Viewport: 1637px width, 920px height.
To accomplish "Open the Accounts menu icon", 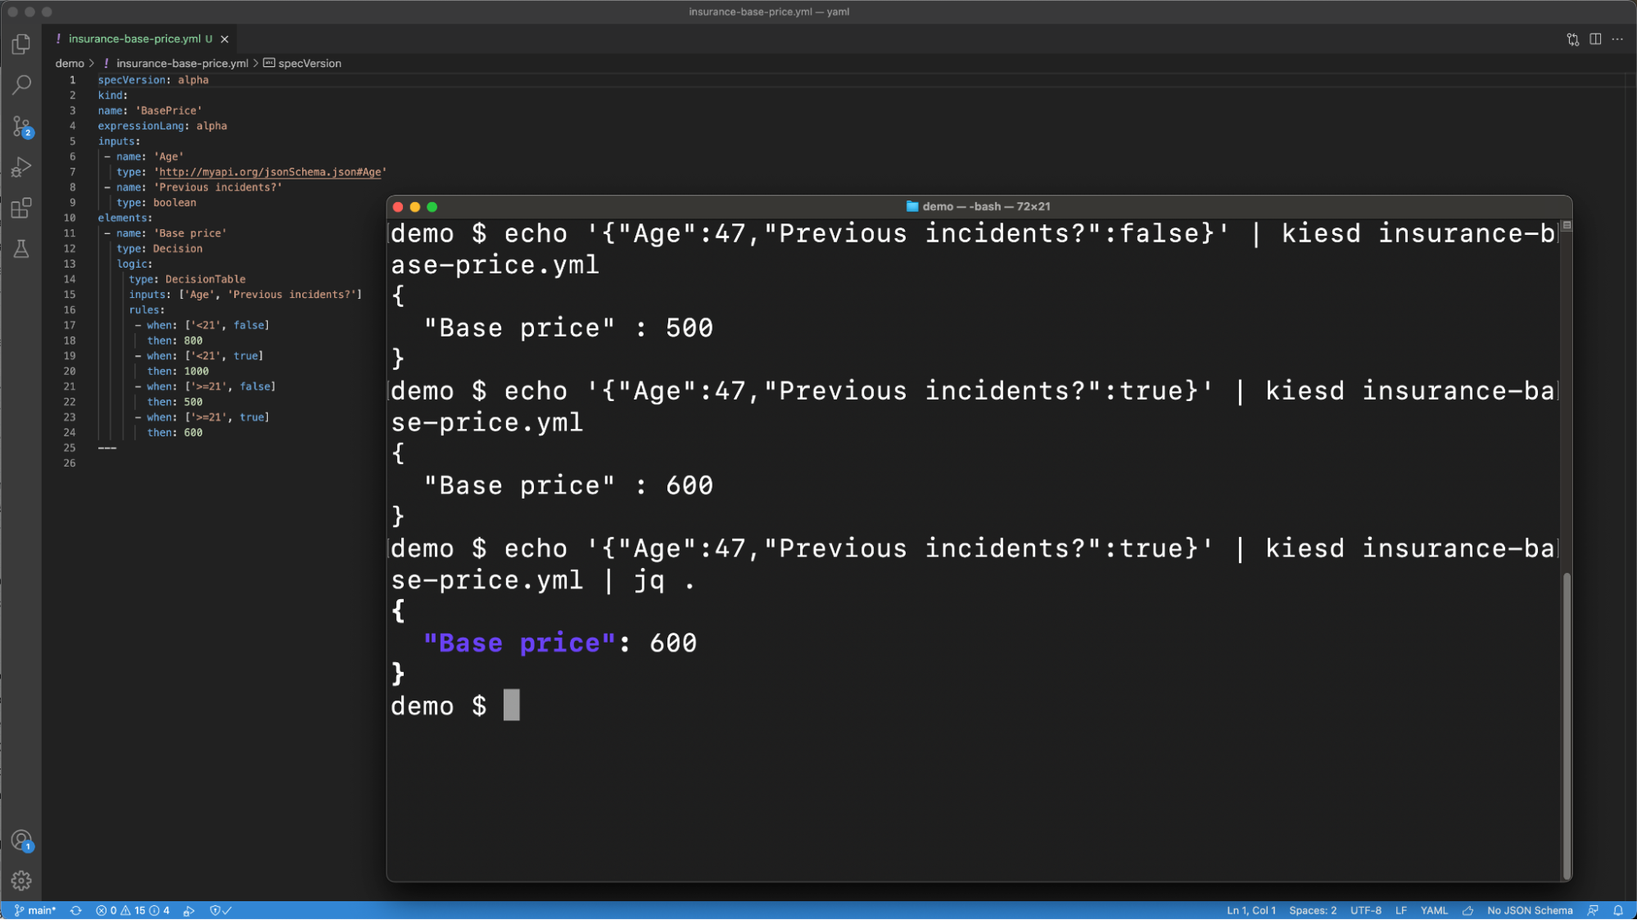I will (21, 841).
